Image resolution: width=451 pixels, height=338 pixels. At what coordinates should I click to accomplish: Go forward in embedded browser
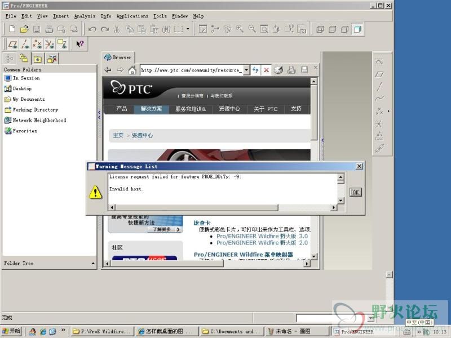(x=120, y=70)
